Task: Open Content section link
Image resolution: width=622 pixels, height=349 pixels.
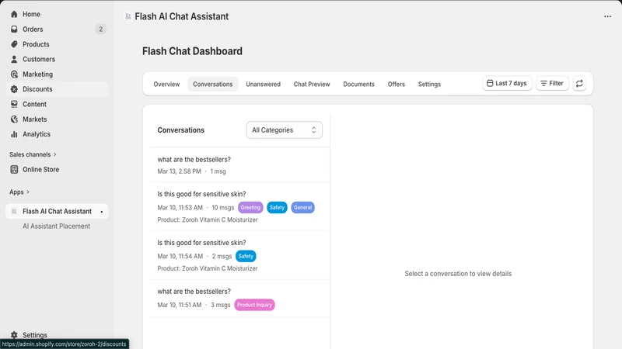Action: click(34, 105)
